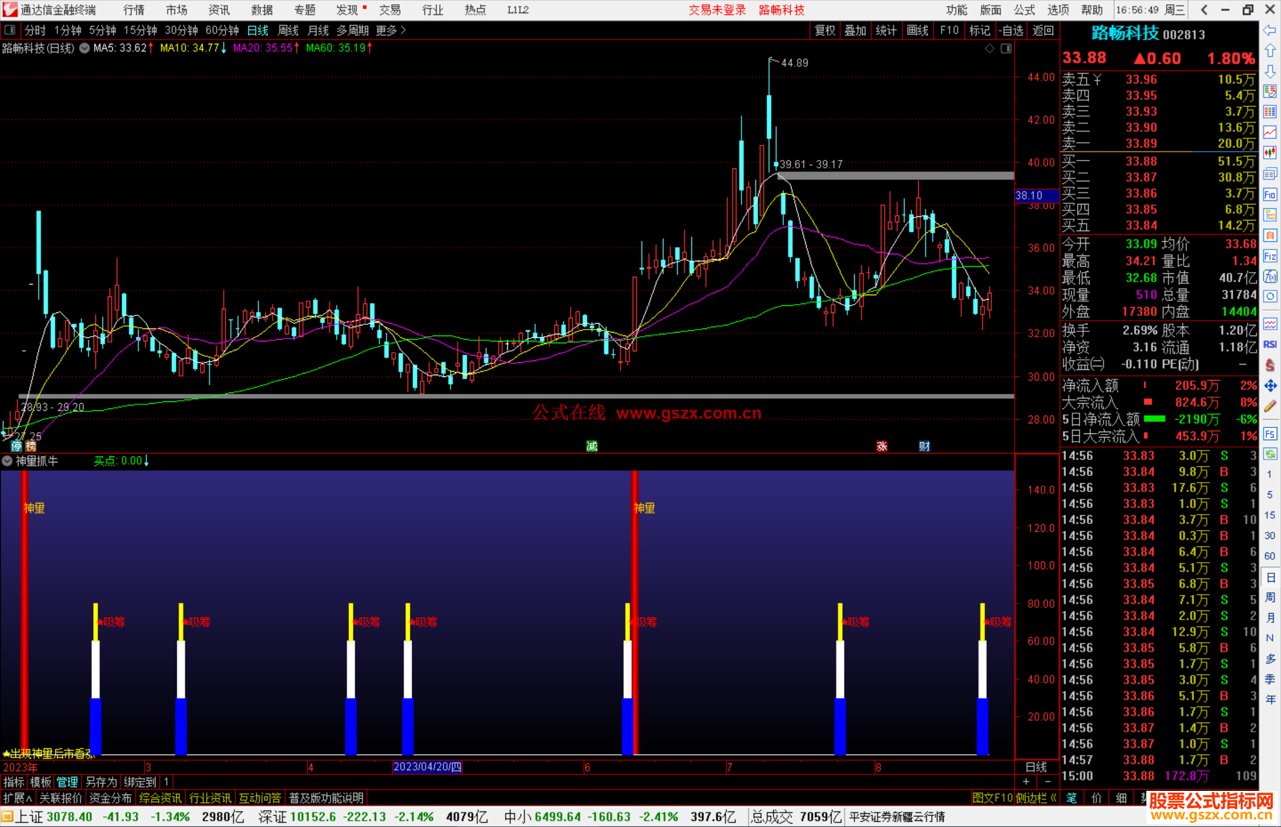1281x827 pixels.
Task: Expand the 扩展 panel at bottom
Action: point(17,798)
